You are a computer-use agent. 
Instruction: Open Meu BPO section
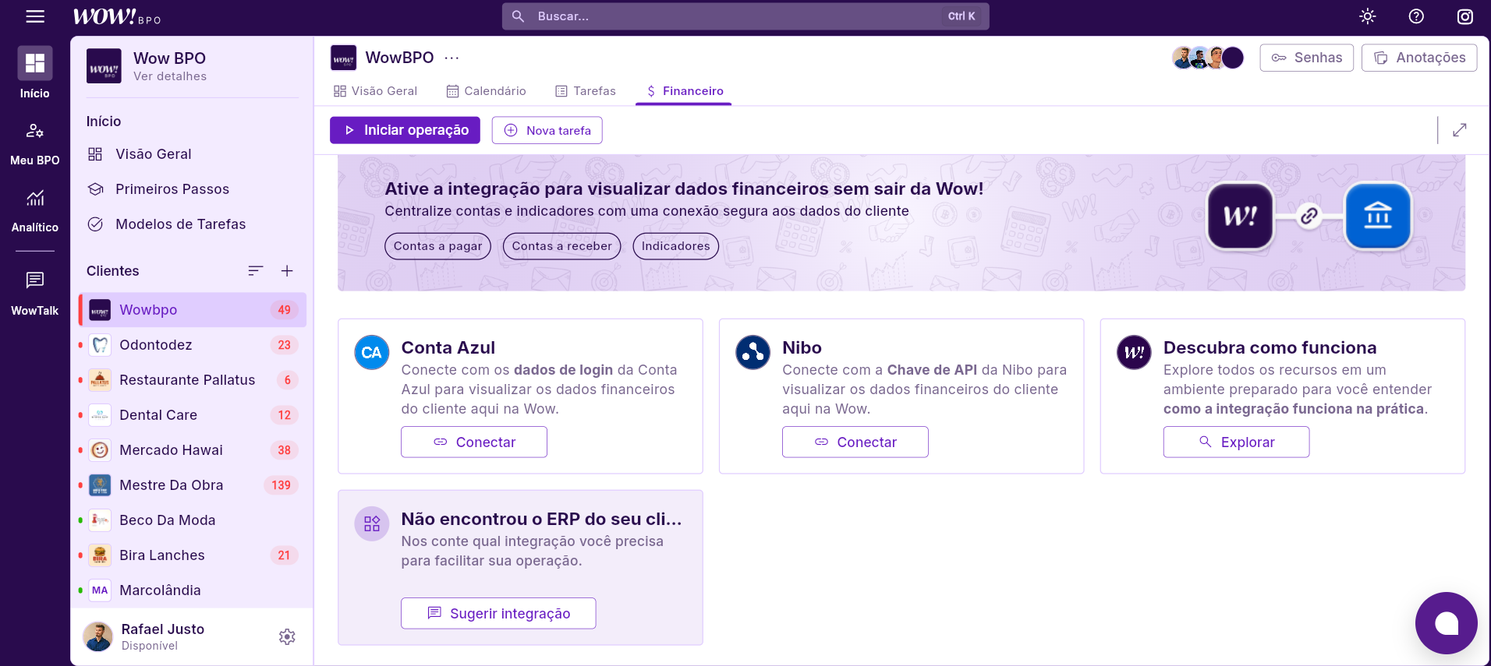coord(35,143)
